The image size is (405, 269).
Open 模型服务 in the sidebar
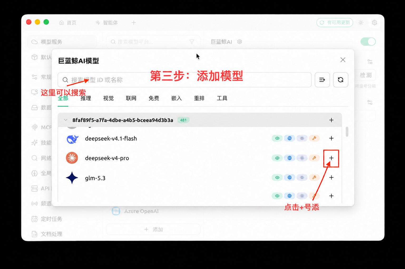pos(62,42)
